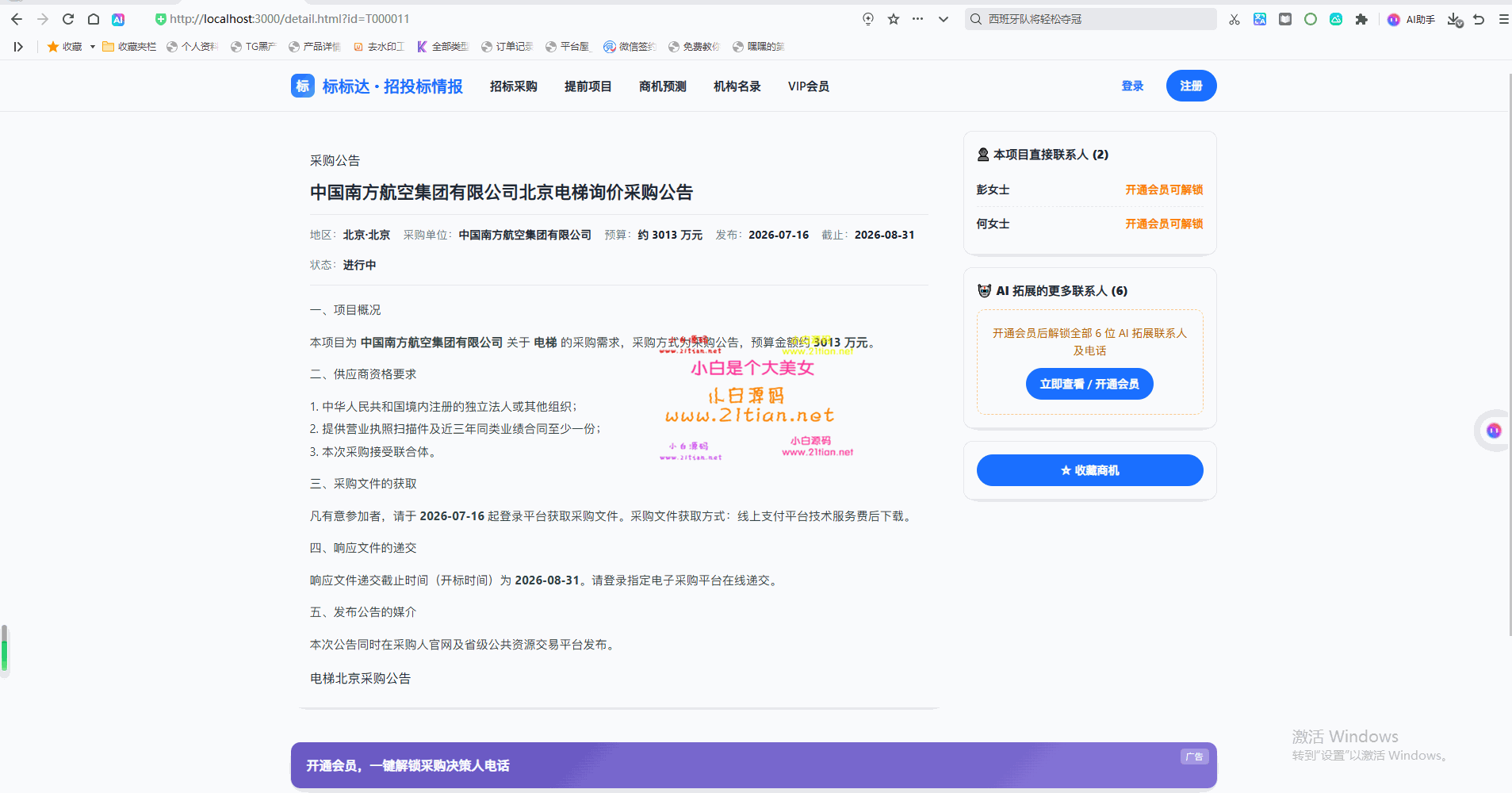
Task: Reload the current page
Action: click(68, 19)
